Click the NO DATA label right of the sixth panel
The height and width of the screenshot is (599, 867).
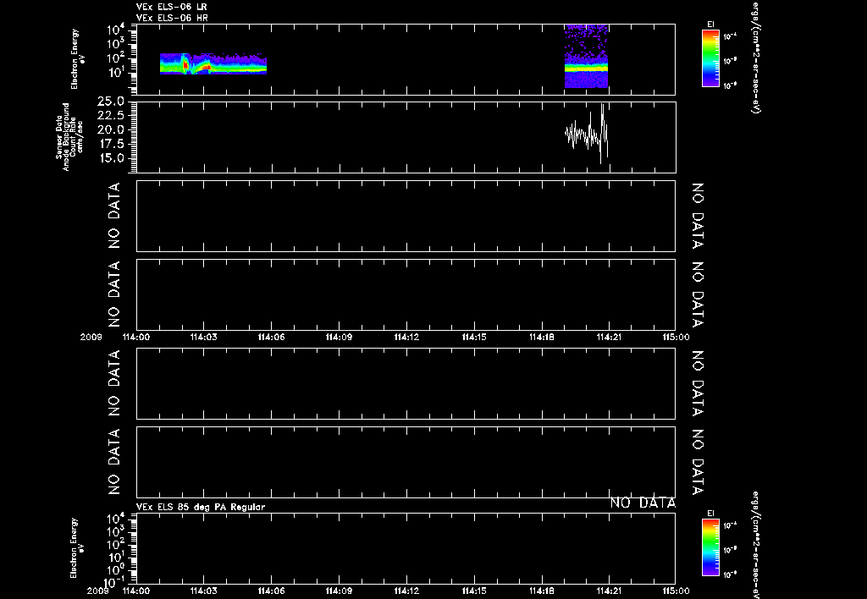[x=698, y=461]
